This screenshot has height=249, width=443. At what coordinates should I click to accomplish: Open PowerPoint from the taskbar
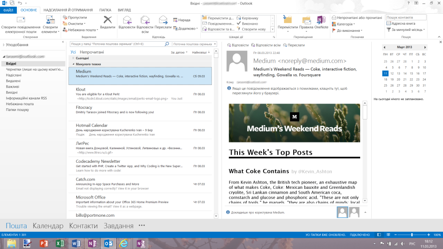[43, 243]
